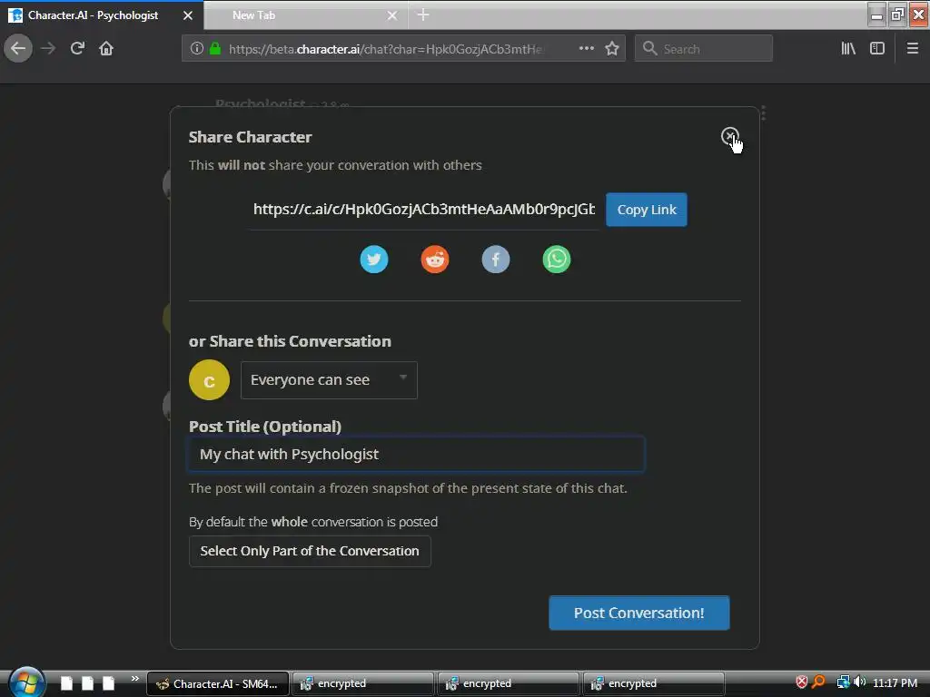Click the browser Search box
930x697 pixels.
point(704,49)
